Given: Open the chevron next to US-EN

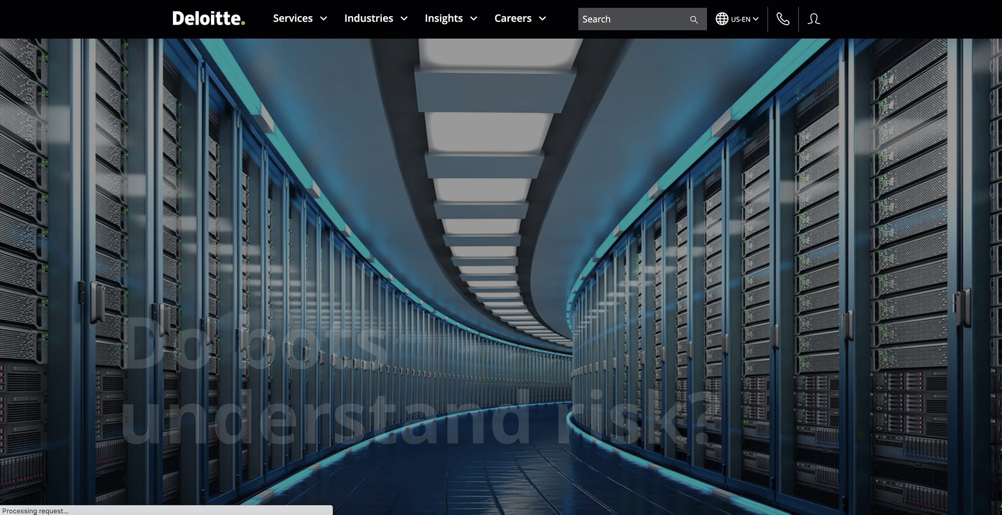Looking at the screenshot, I should click(756, 19).
